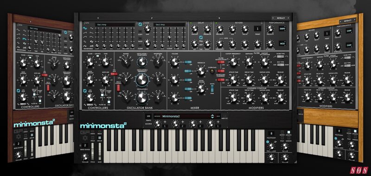This screenshot has width=371, height=176.
Task: Toggle the Delay power LED
Action: click(x=191, y=23)
